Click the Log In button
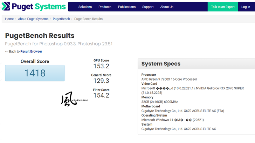Image resolution: width=255 pixels, height=143 pixels. coord(246,7)
